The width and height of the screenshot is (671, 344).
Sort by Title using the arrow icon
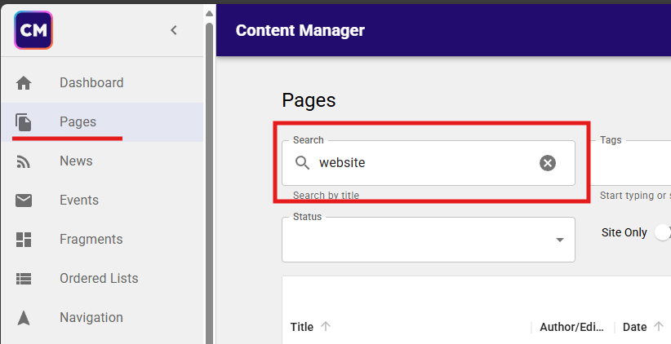pyautogui.click(x=326, y=327)
